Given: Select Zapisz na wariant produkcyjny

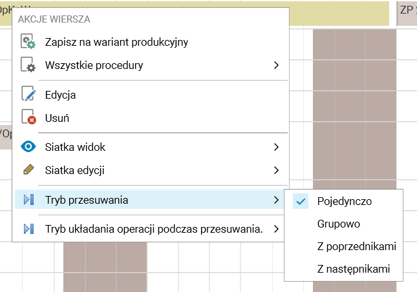Looking at the screenshot, I should [116, 43].
